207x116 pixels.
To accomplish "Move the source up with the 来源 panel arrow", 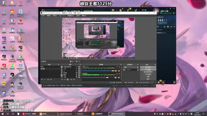I will (71, 79).
